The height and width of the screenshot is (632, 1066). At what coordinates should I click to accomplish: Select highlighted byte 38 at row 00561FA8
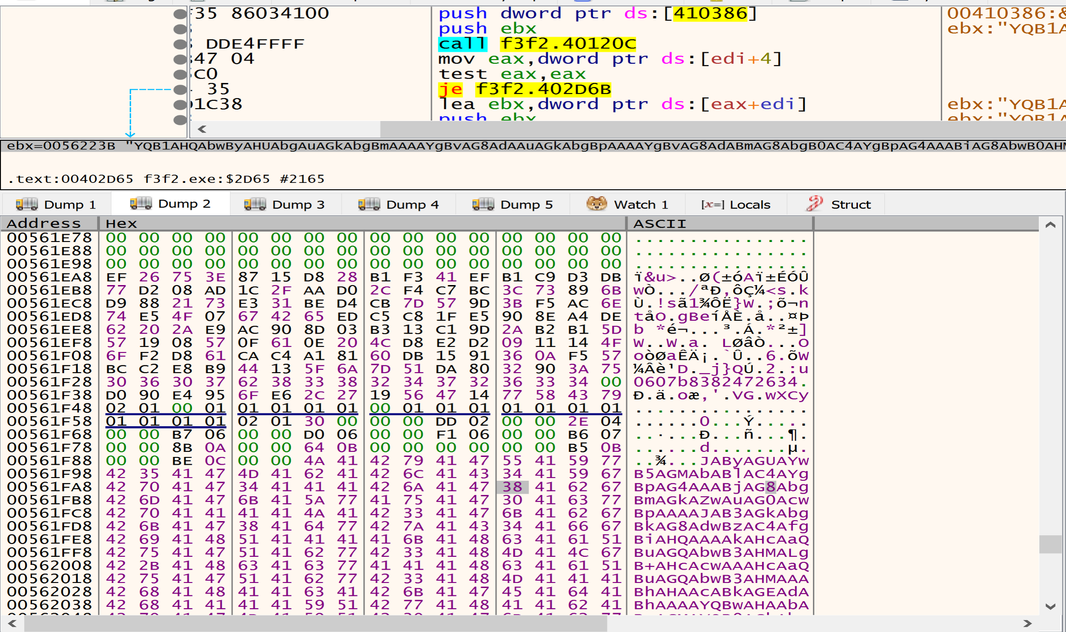(512, 487)
